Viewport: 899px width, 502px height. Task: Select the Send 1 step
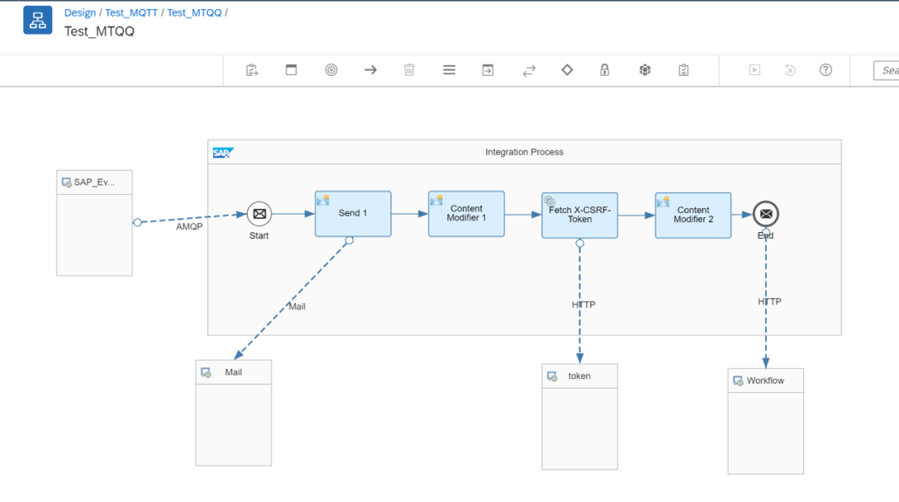point(353,213)
